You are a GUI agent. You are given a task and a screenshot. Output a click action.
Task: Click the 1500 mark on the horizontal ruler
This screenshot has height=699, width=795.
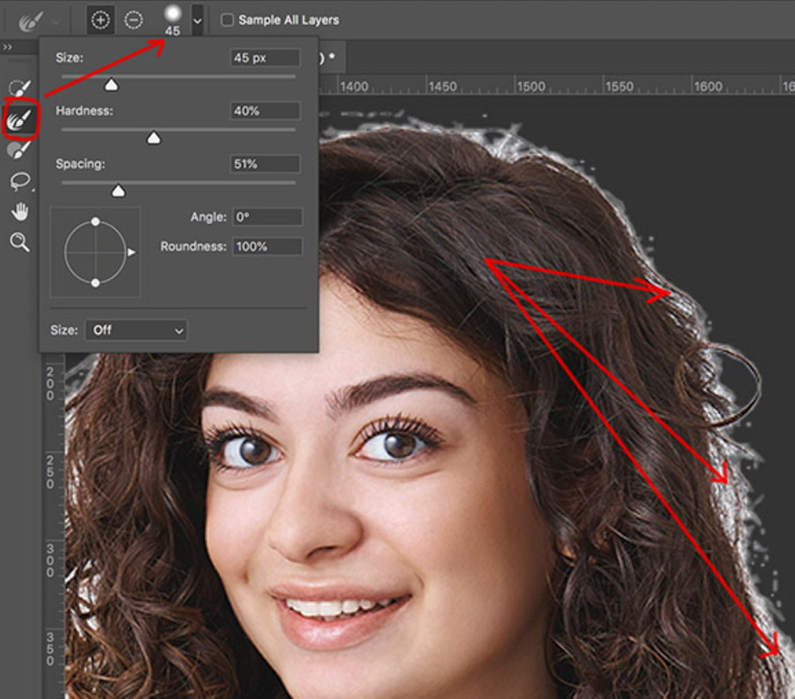coord(531,87)
